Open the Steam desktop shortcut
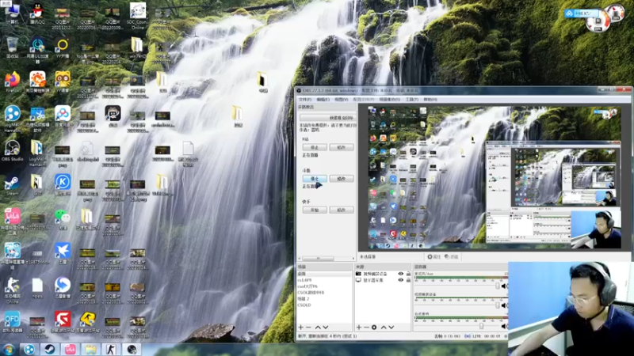 pos(12,186)
